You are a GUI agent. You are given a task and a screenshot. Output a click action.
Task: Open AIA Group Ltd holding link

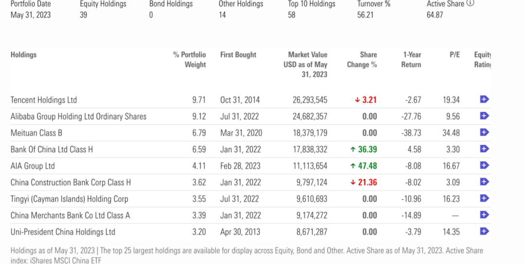[x=33, y=166]
